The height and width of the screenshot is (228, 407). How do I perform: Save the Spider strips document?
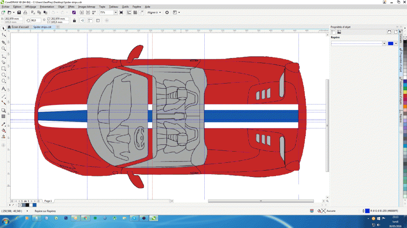[x=18, y=12]
